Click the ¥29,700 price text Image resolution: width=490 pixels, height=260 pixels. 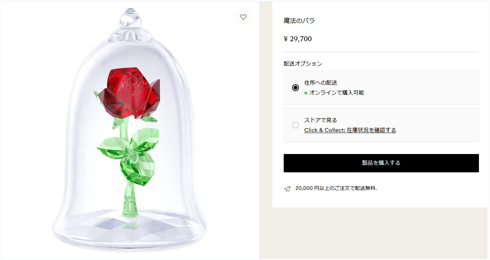coord(297,39)
